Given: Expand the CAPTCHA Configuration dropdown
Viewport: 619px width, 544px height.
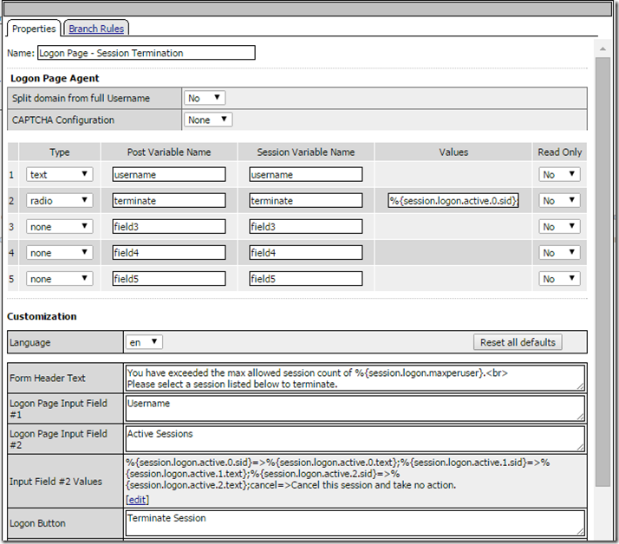Looking at the screenshot, I should [209, 120].
